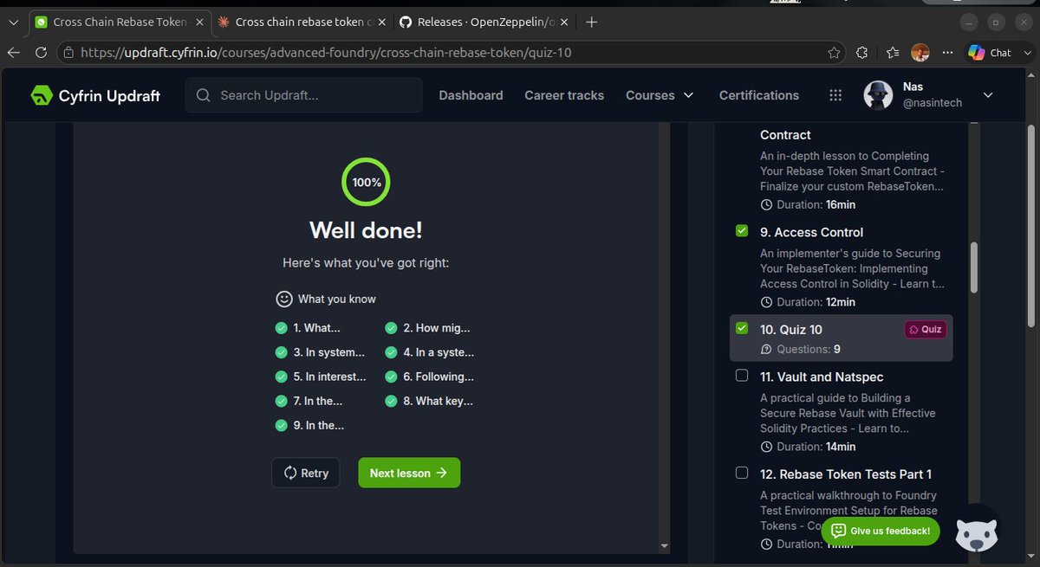Open Career tracks in the navbar
Image resolution: width=1040 pixels, height=567 pixels.
click(564, 95)
